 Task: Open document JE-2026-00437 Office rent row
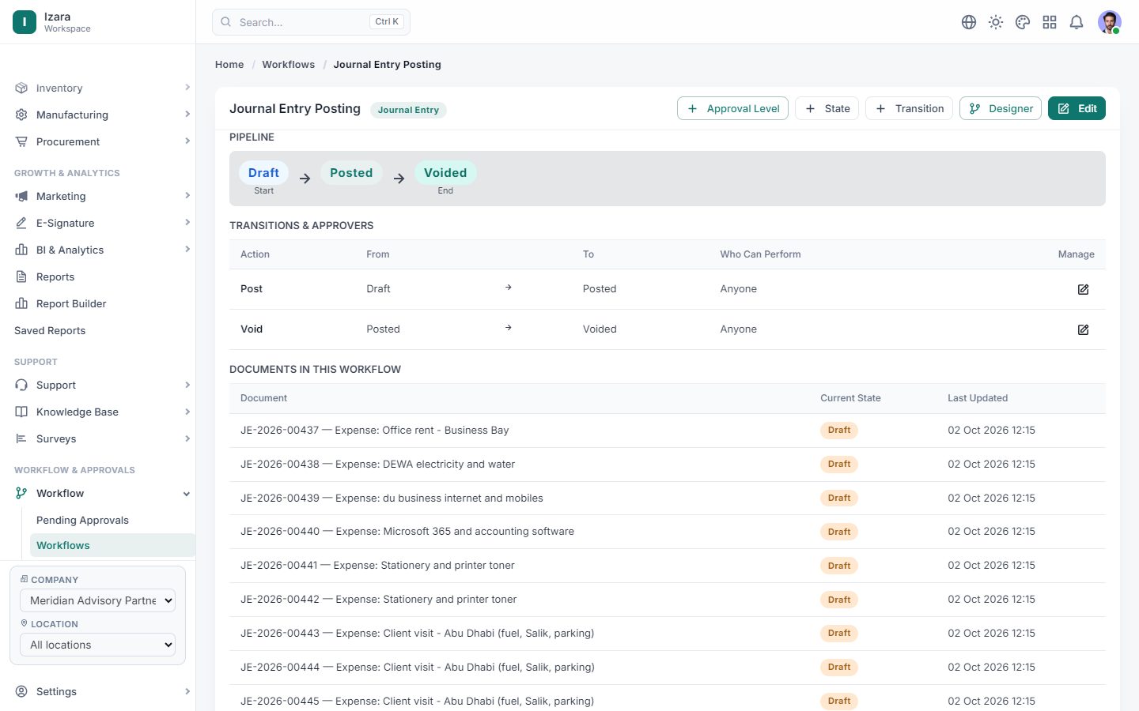[668, 431]
